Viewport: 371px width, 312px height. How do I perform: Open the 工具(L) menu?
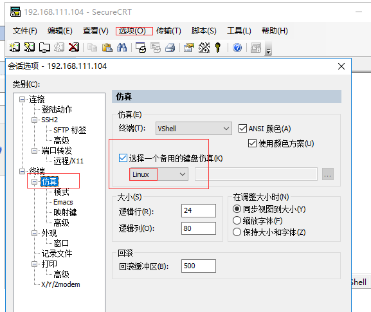[x=239, y=31]
